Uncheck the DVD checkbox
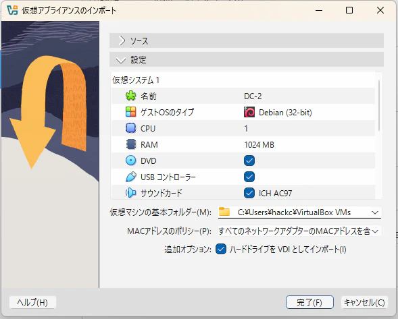 click(249, 161)
